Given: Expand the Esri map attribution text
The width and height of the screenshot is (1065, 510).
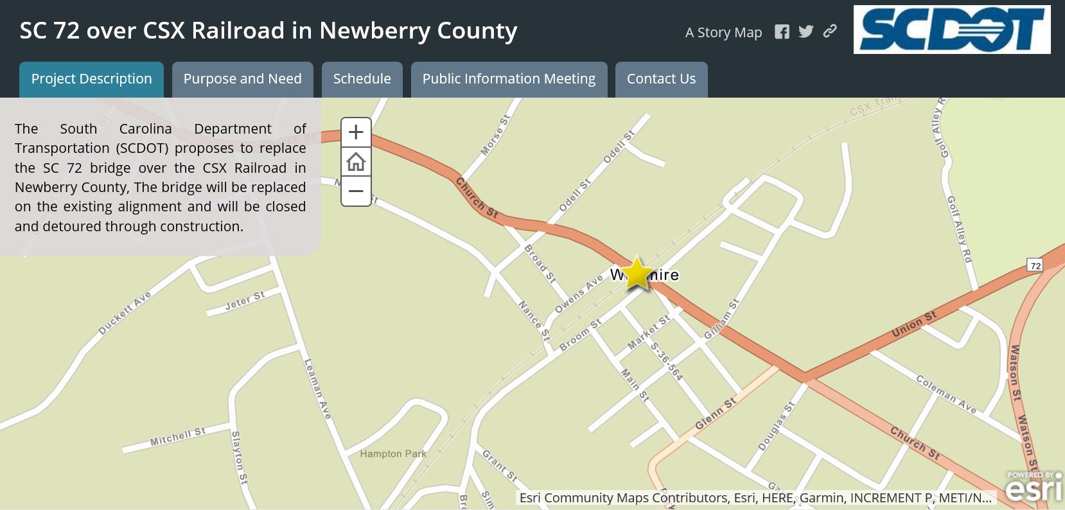Looking at the screenshot, I should pyautogui.click(x=755, y=498).
